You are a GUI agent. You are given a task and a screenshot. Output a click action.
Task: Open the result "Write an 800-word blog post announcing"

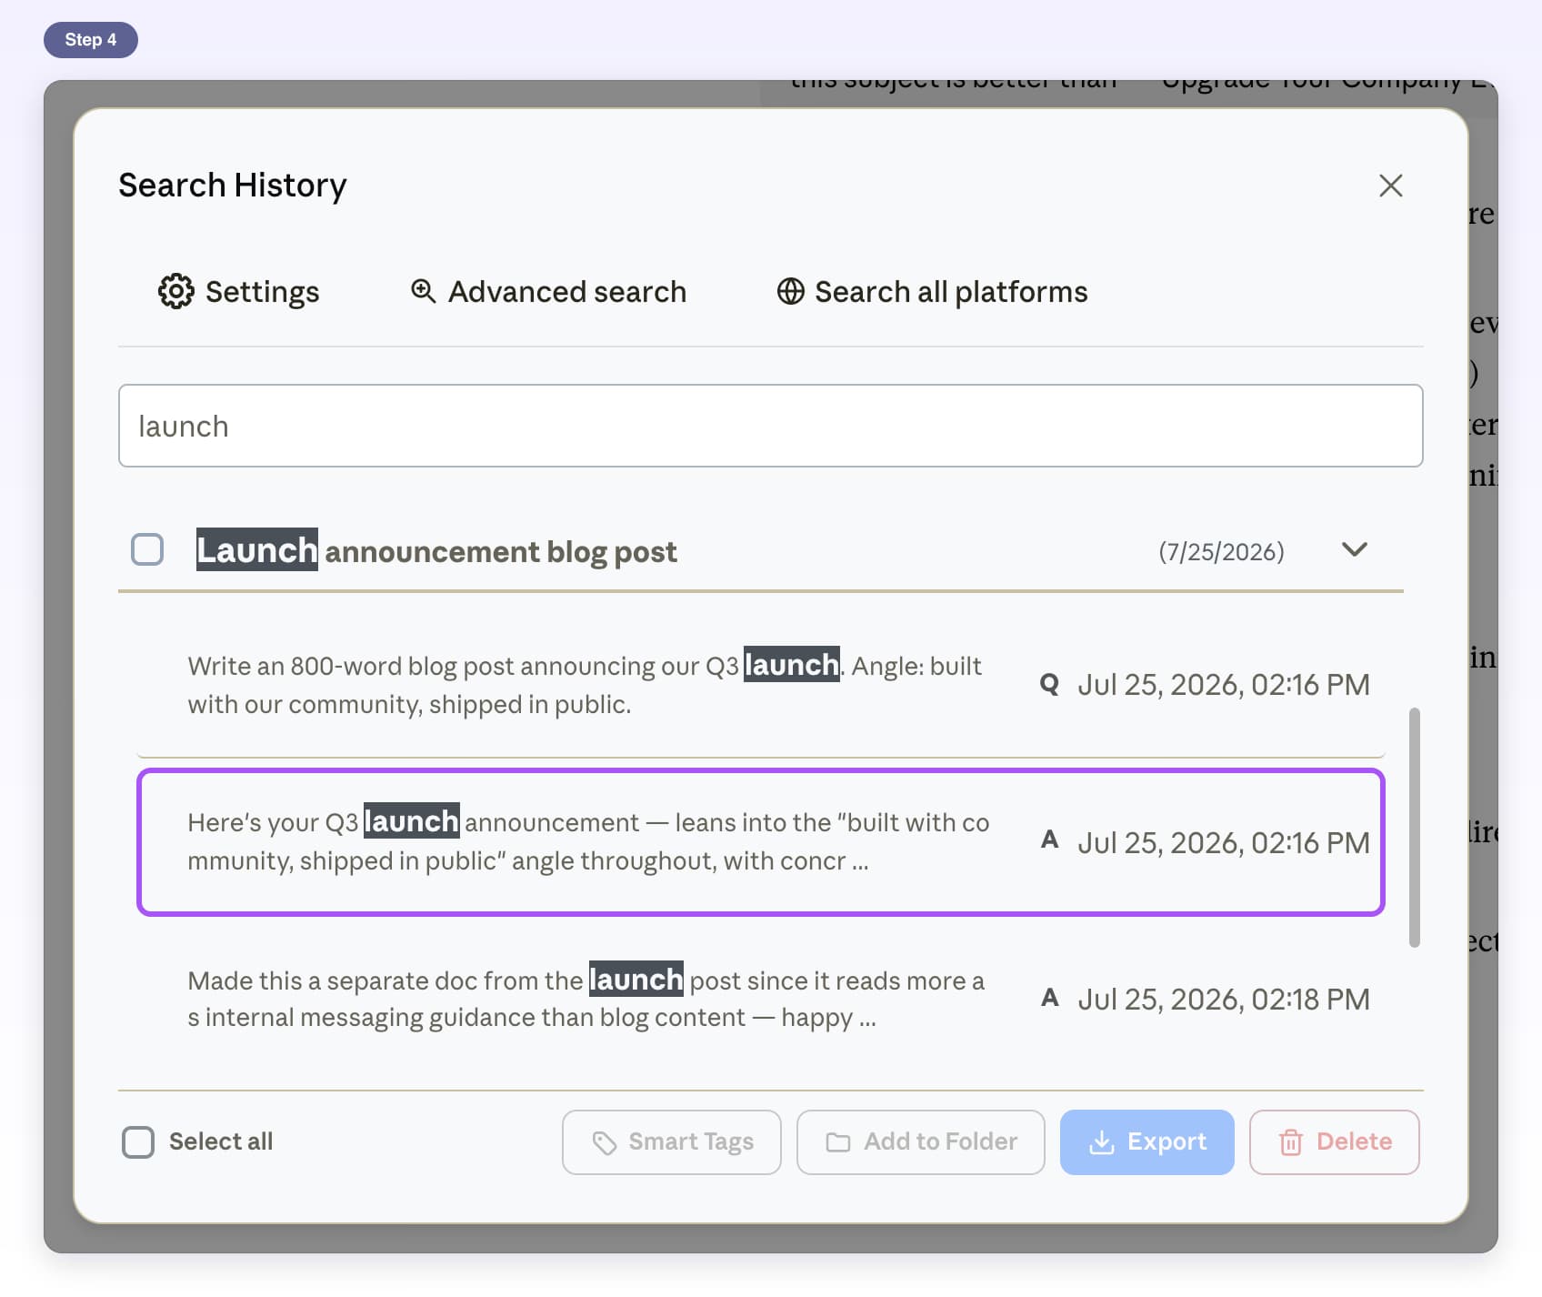pos(760,685)
